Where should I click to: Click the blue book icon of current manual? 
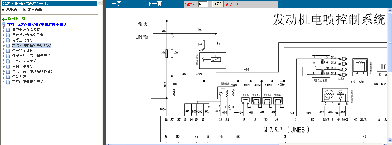pos(4,24)
